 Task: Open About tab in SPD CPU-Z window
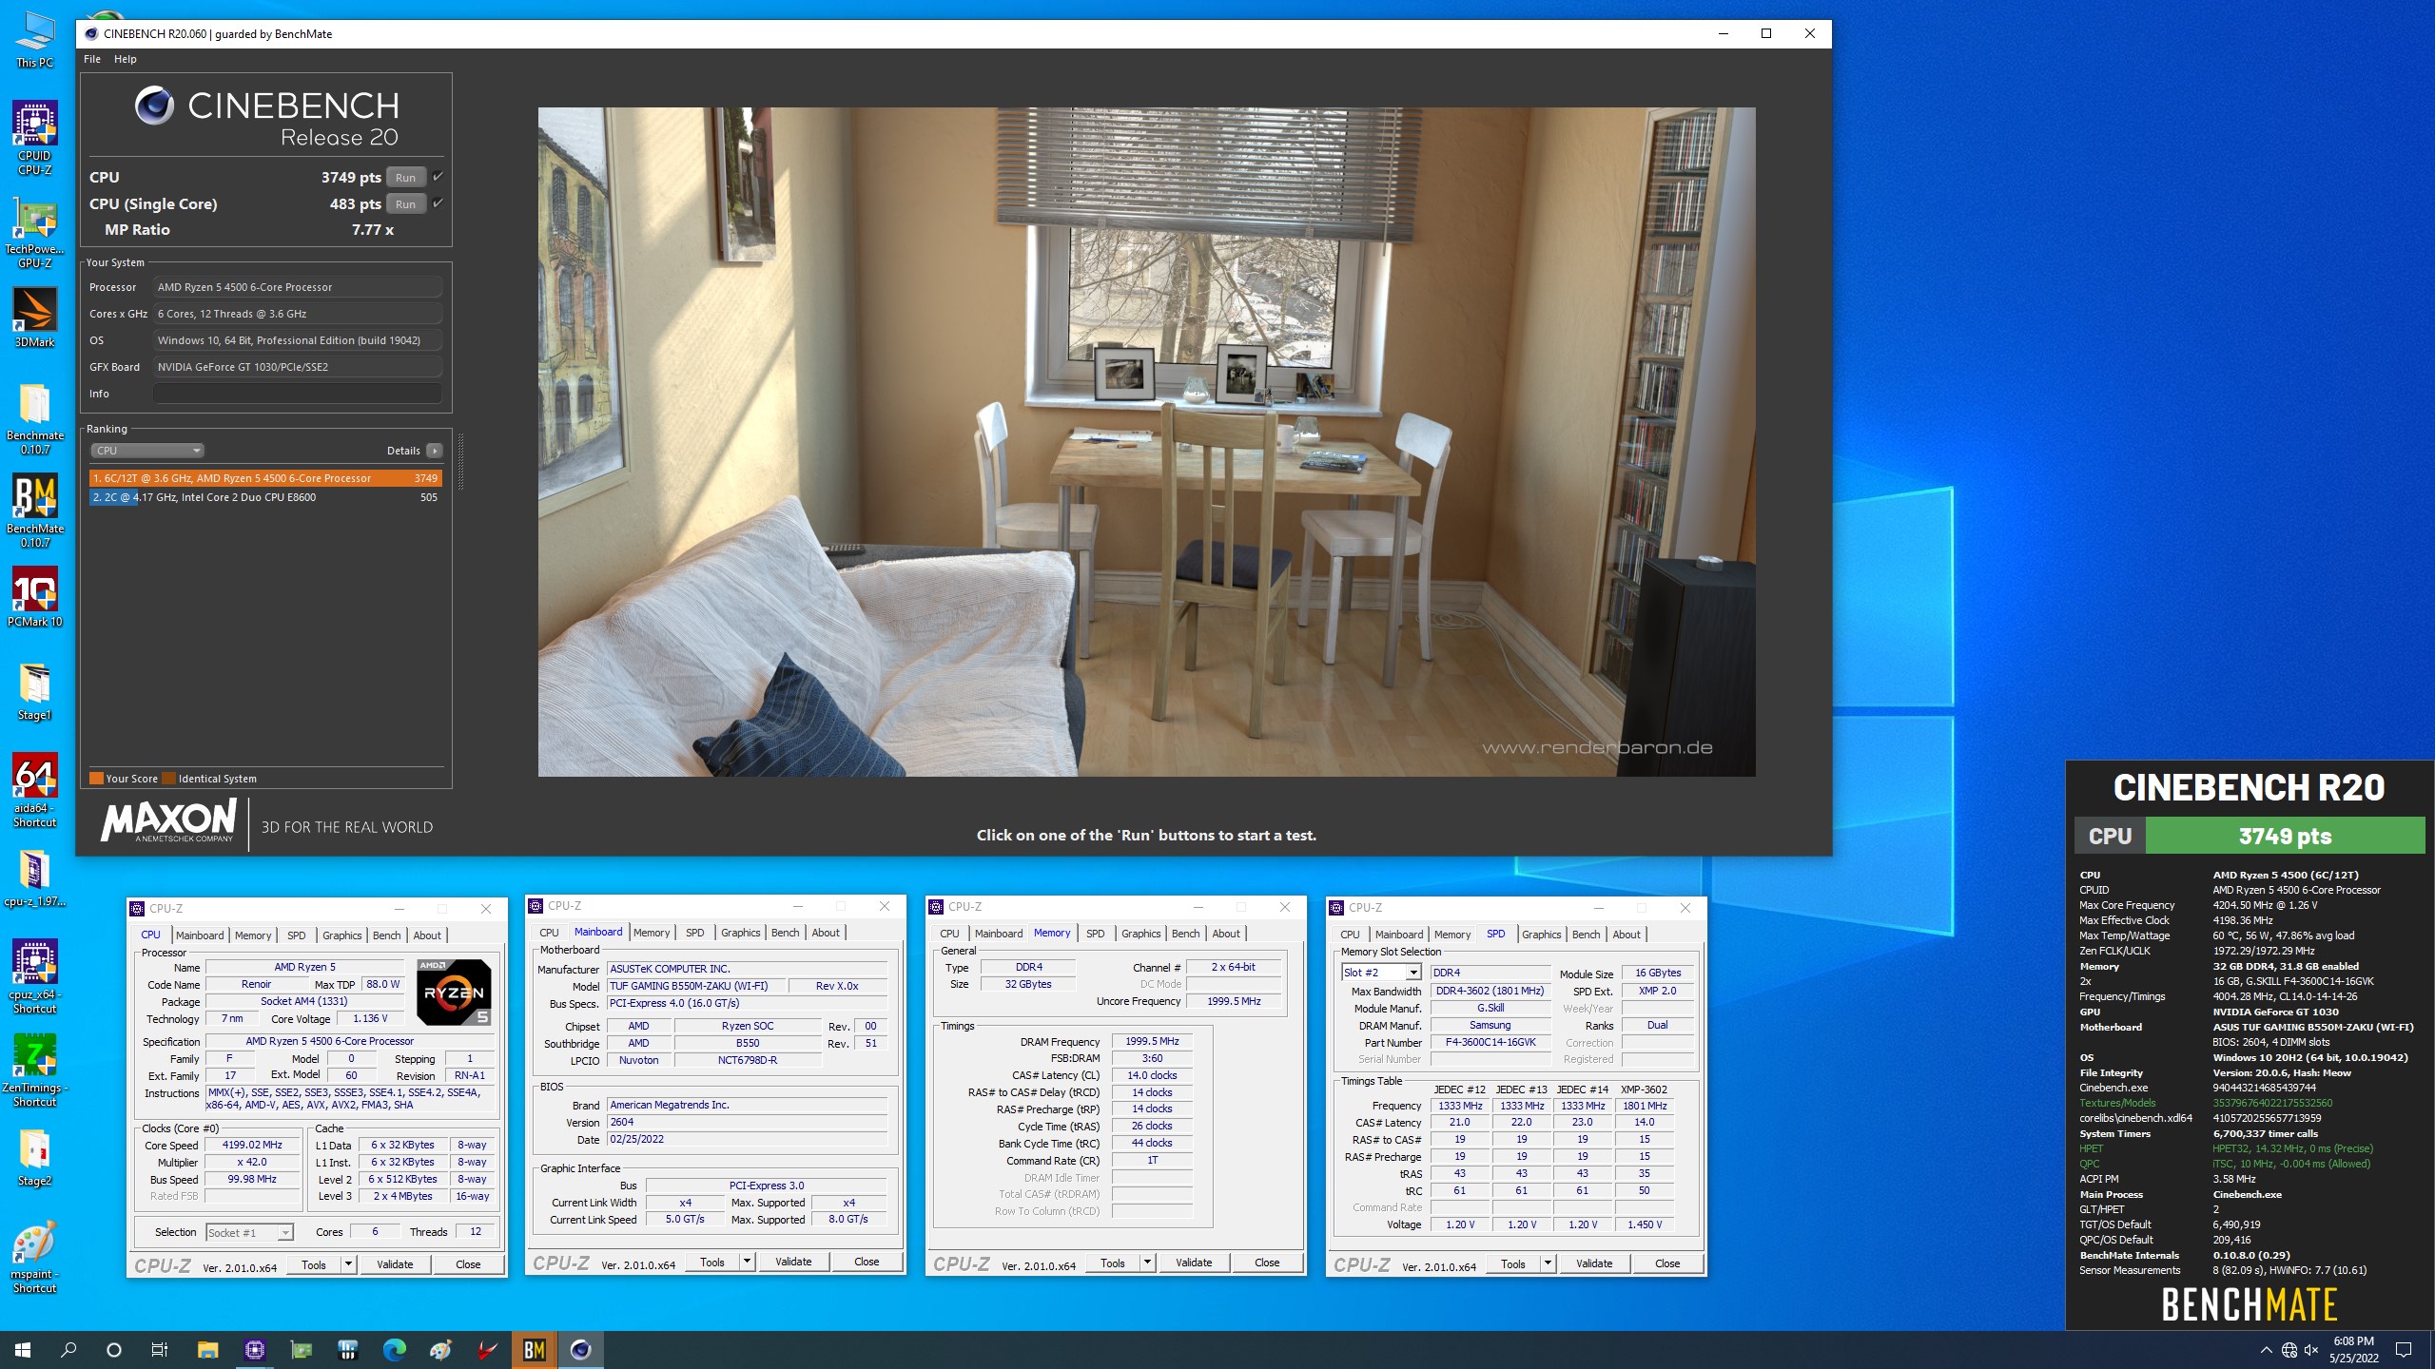click(x=1626, y=935)
